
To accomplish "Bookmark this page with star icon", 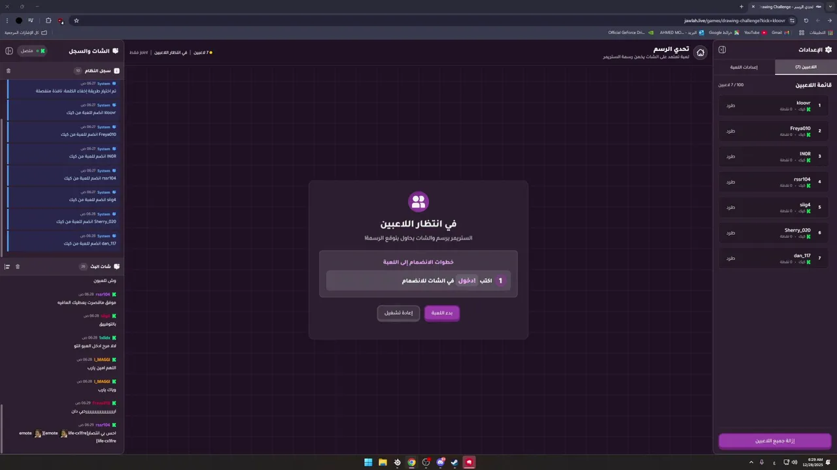I will (77, 20).
